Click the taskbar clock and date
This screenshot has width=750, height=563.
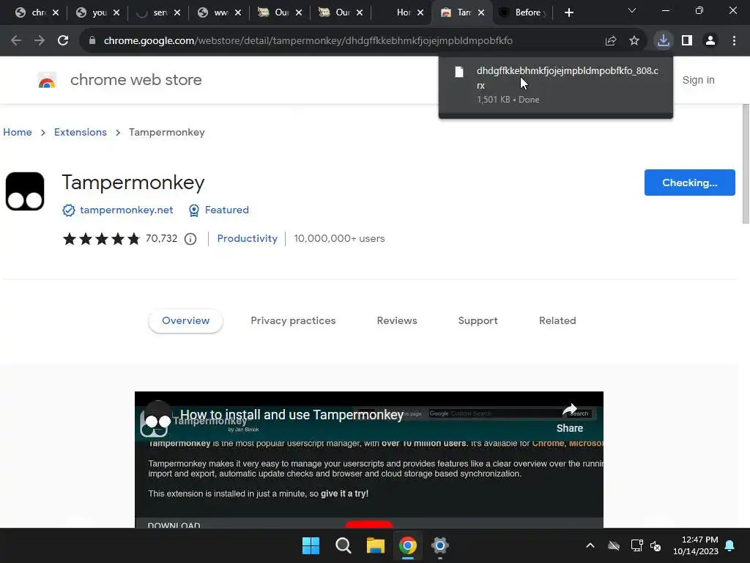coord(696,545)
